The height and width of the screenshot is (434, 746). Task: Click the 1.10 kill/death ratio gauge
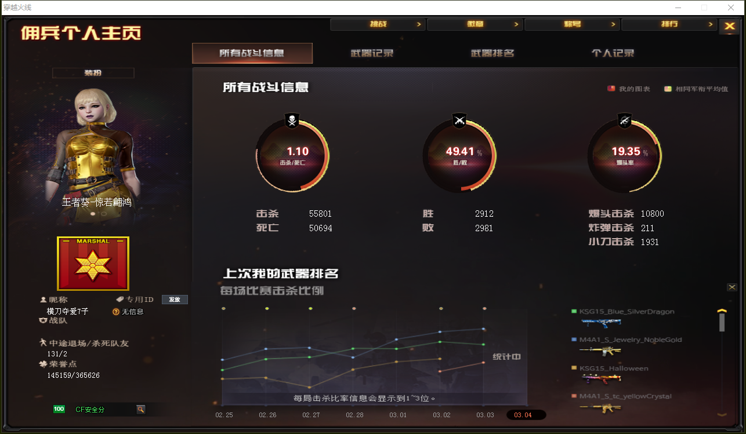click(x=292, y=155)
